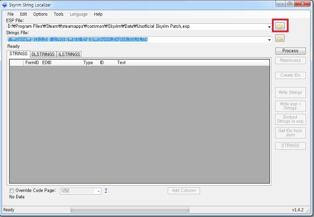Click the No Data label
This screenshot has width=314, height=217.
17,197
